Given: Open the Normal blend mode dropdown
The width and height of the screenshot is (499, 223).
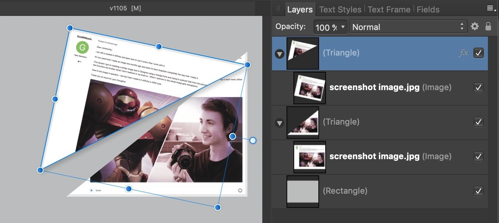Looking at the screenshot, I should 408,27.
